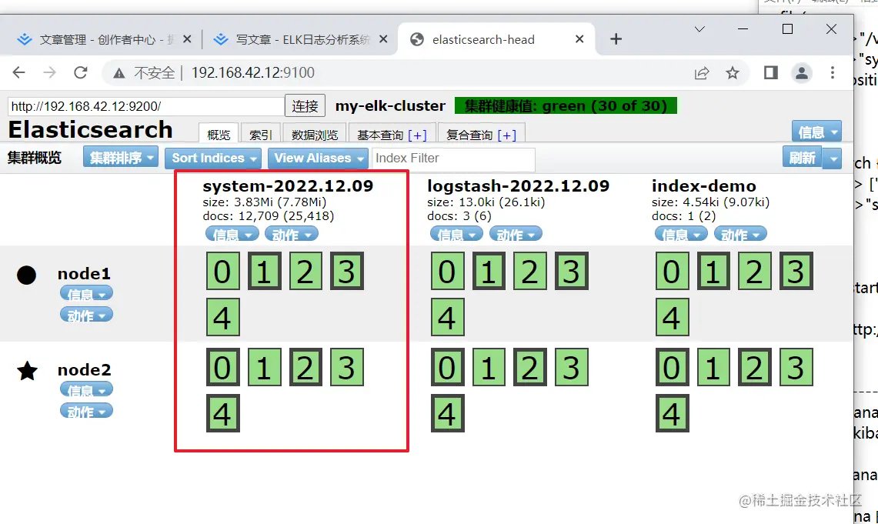Open 动作 menu for node1

pos(86,315)
